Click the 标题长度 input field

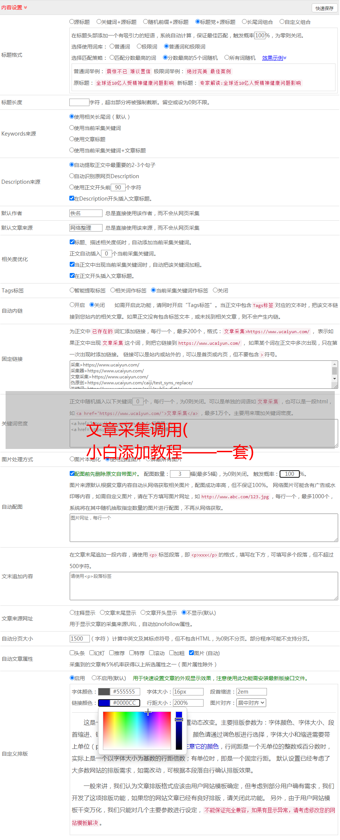click(x=79, y=102)
